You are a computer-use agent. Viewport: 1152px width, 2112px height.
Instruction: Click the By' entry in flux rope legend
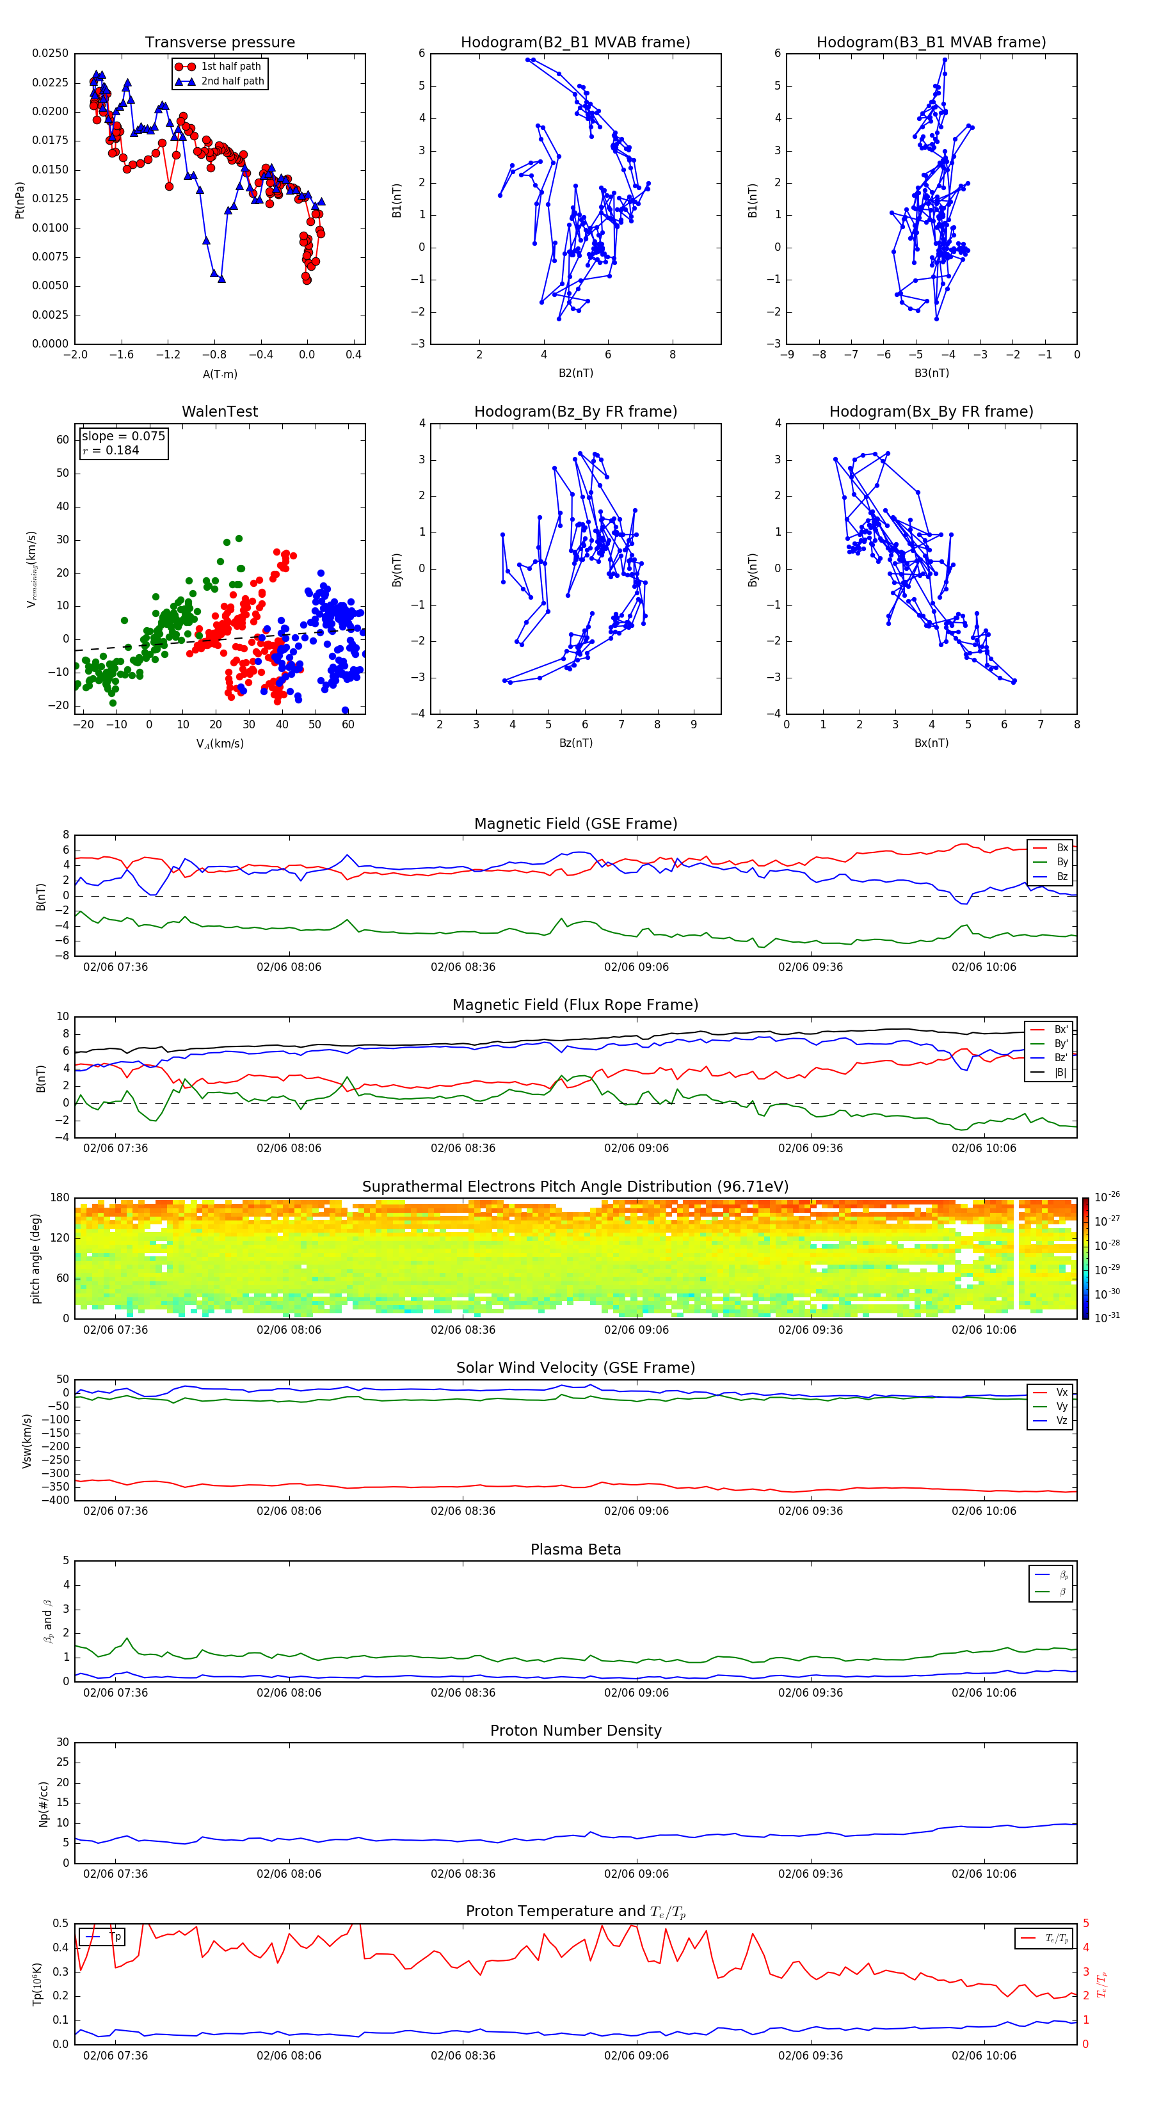click(1050, 1044)
